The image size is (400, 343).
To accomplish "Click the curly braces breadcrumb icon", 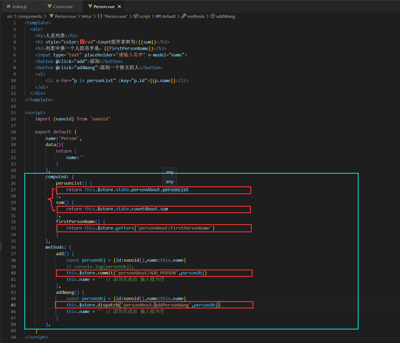I will click(x=100, y=16).
